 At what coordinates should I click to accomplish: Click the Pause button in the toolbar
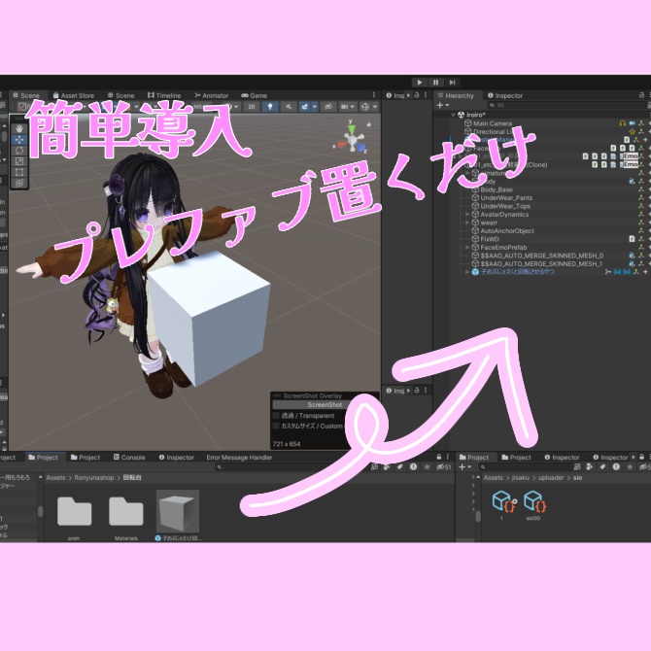[435, 83]
